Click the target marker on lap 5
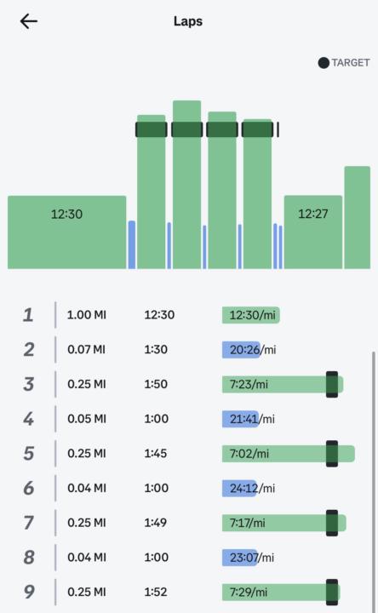The width and height of the screenshot is (378, 613). [x=332, y=454]
